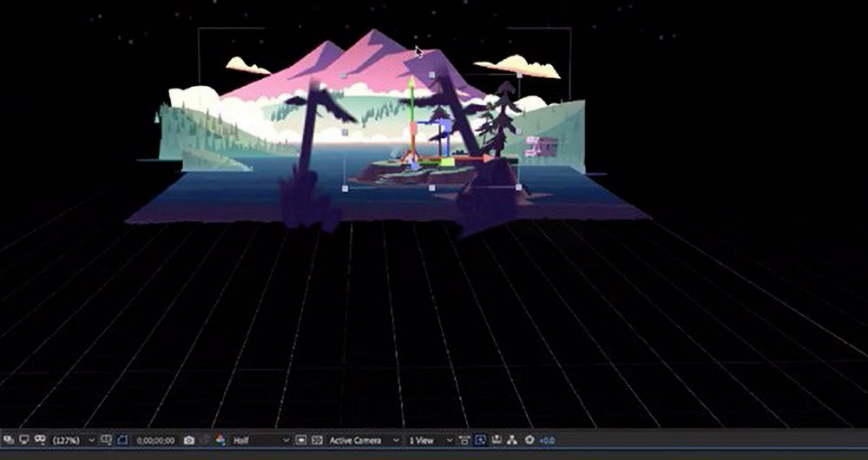The height and width of the screenshot is (460, 868).
Task: Toggle Pixel Aspect Ratio Correction icon
Action: click(464, 440)
